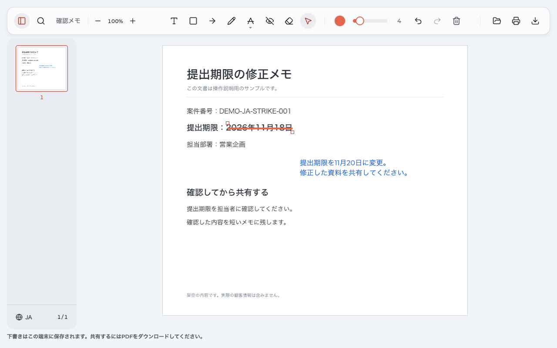This screenshot has width=557, height=348.
Task: Select page 1 thumbnail
Action: (42, 69)
